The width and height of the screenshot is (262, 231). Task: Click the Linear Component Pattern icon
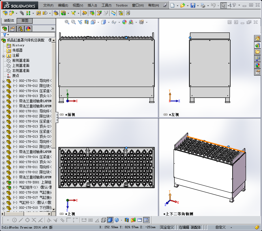click(x=28, y=13)
